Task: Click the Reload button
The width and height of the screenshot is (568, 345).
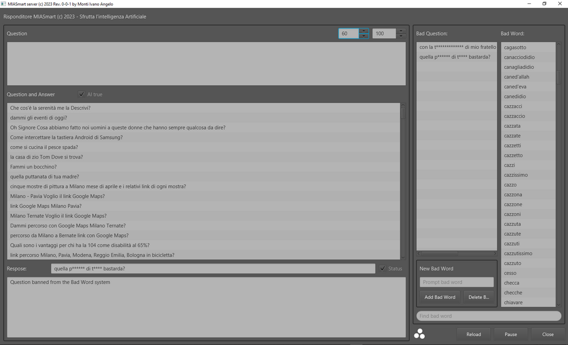Action: click(x=474, y=334)
